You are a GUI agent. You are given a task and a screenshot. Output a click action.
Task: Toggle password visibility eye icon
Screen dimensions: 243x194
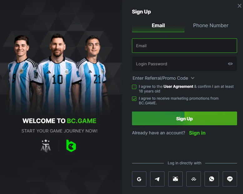pos(230,64)
